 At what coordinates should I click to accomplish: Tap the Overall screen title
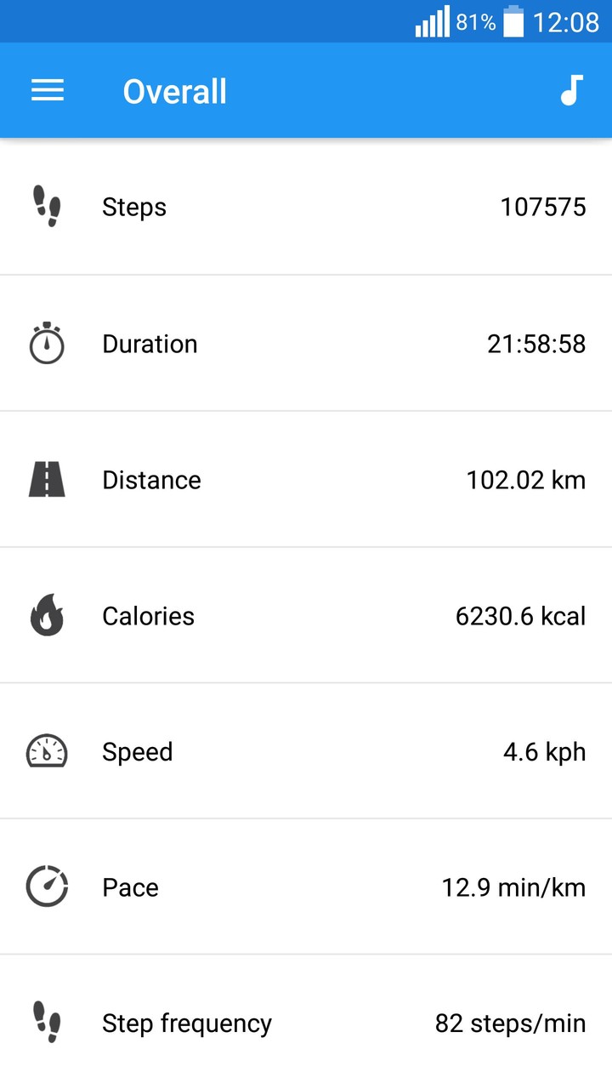click(x=175, y=91)
